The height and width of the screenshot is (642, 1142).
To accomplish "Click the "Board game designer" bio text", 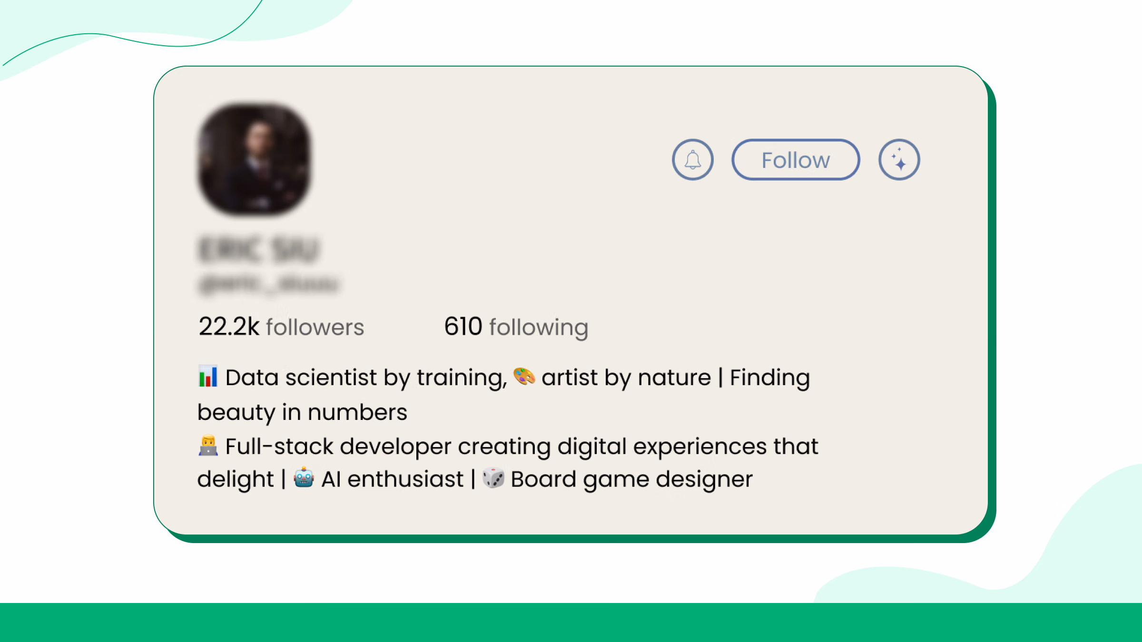I will pos(632,479).
